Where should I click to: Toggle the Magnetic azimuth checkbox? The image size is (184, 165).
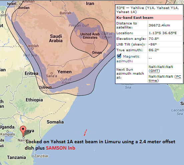coord(119,56)
